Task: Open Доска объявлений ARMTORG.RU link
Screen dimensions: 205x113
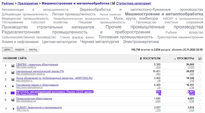Action: 54,78
